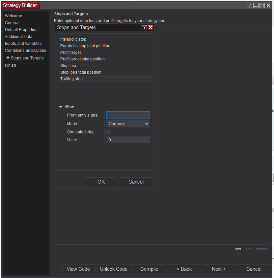
Task: Select Trailing stop in the list
Action: click(x=106, y=79)
